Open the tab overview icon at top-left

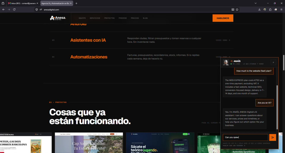click(x=3, y=3)
